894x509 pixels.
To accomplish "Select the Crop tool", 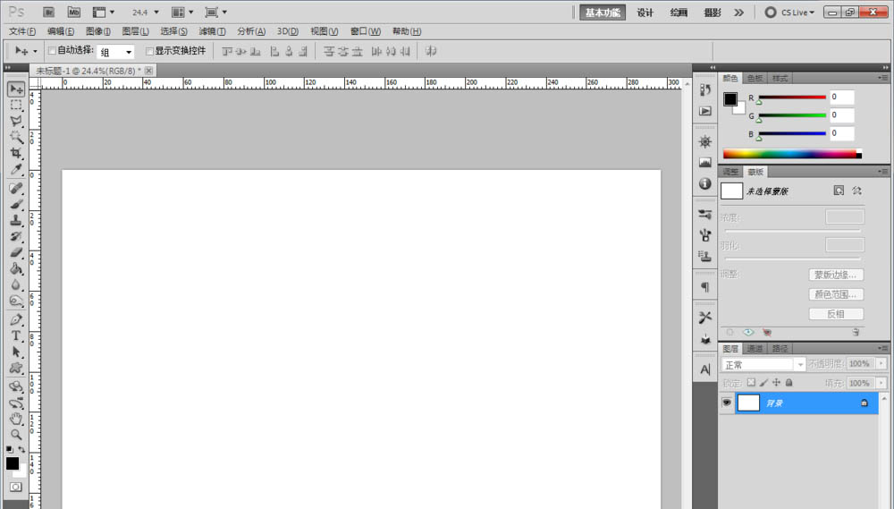I will point(16,153).
